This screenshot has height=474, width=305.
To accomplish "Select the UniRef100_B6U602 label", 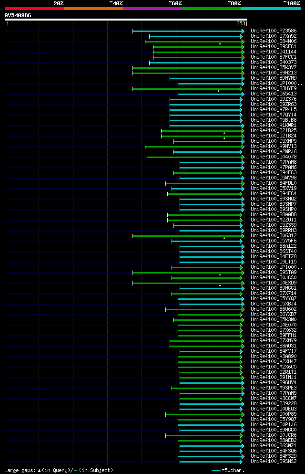I will coord(274,309).
